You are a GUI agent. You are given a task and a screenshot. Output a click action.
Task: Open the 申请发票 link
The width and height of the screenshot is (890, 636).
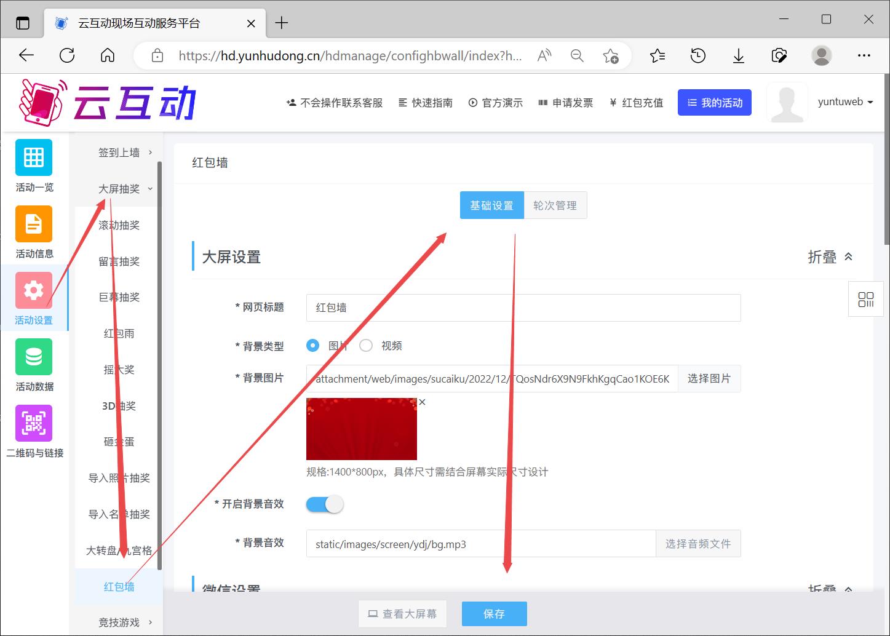click(566, 103)
